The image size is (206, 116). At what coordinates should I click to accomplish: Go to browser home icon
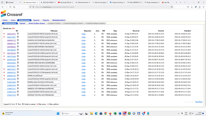pos(14,7)
